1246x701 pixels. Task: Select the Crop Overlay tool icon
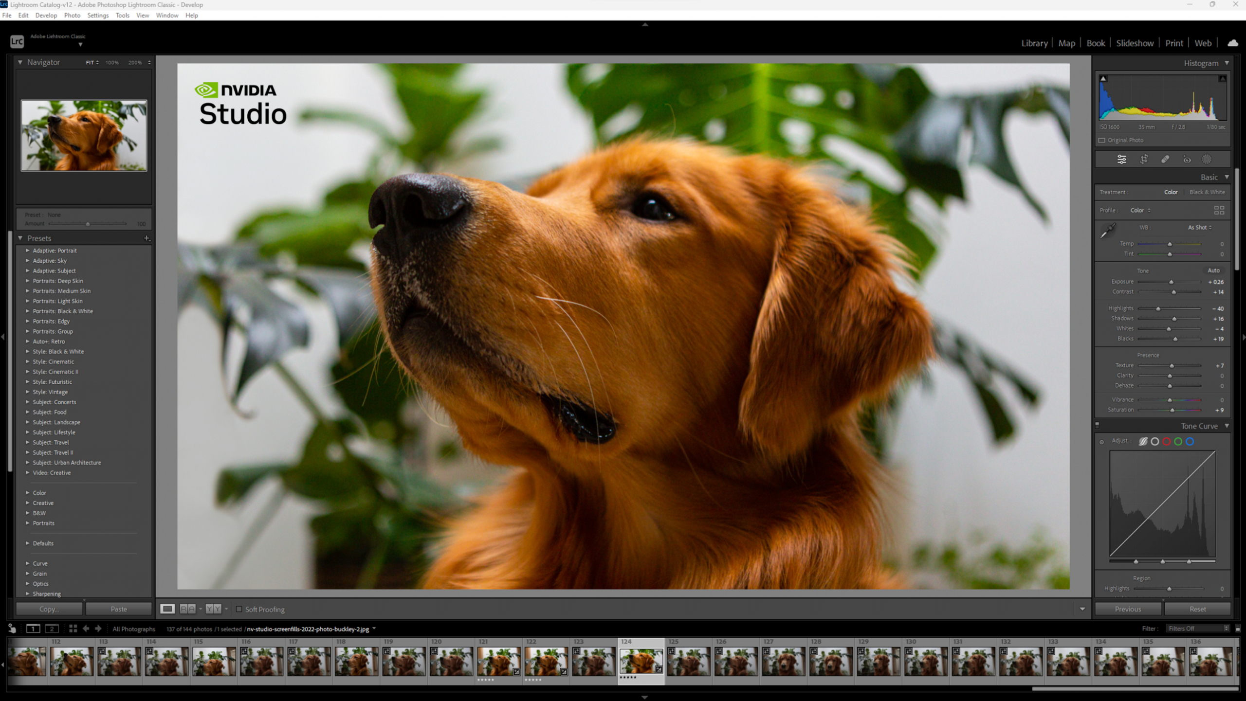coord(1144,159)
